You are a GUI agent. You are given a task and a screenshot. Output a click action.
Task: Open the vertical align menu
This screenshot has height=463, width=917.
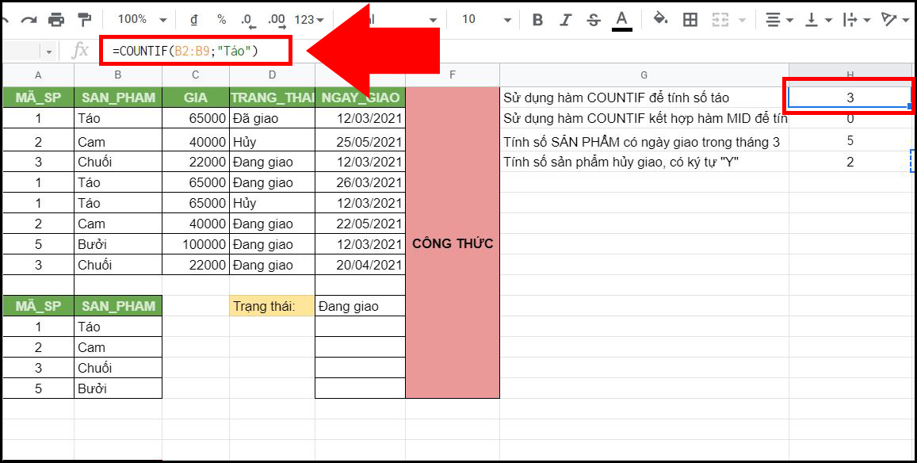(818, 19)
